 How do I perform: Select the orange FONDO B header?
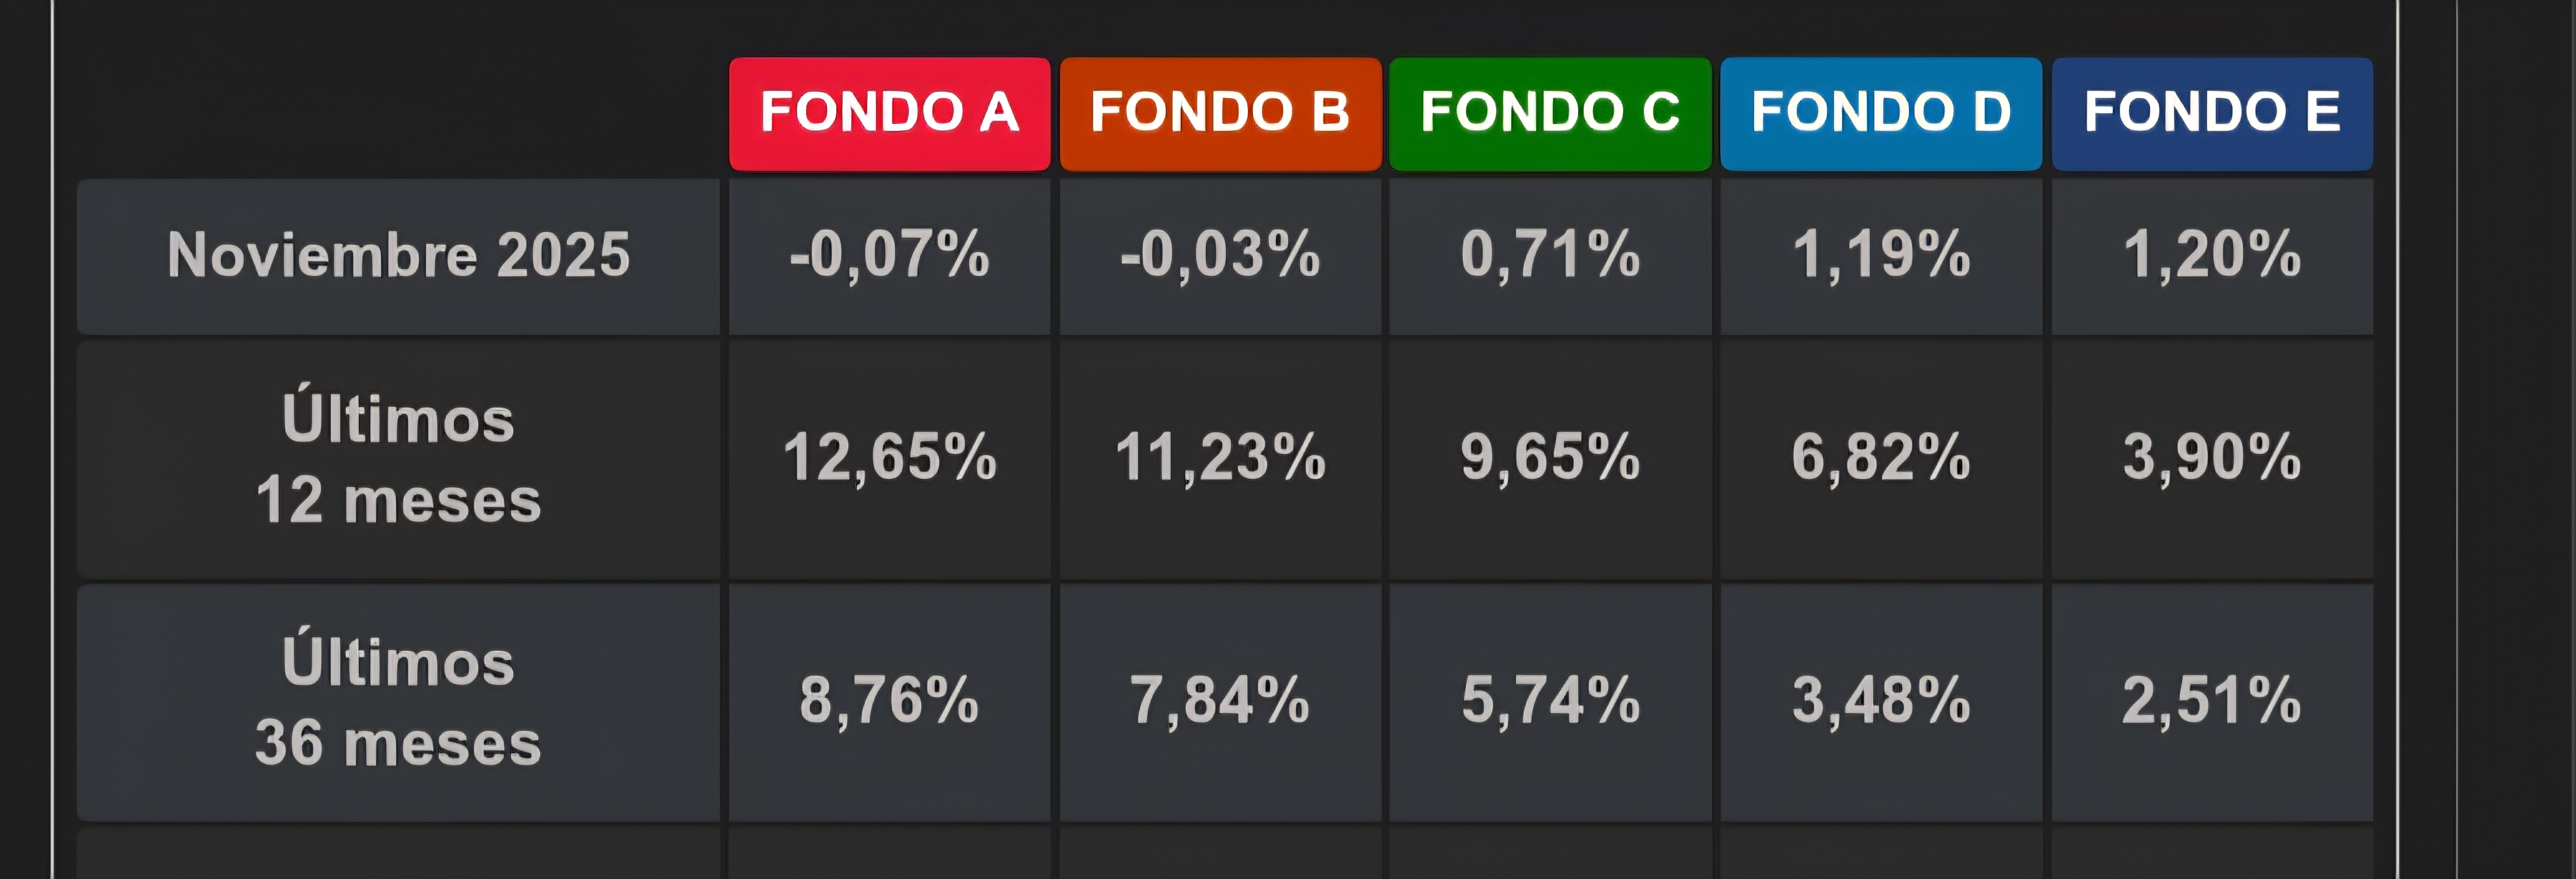click(1220, 113)
